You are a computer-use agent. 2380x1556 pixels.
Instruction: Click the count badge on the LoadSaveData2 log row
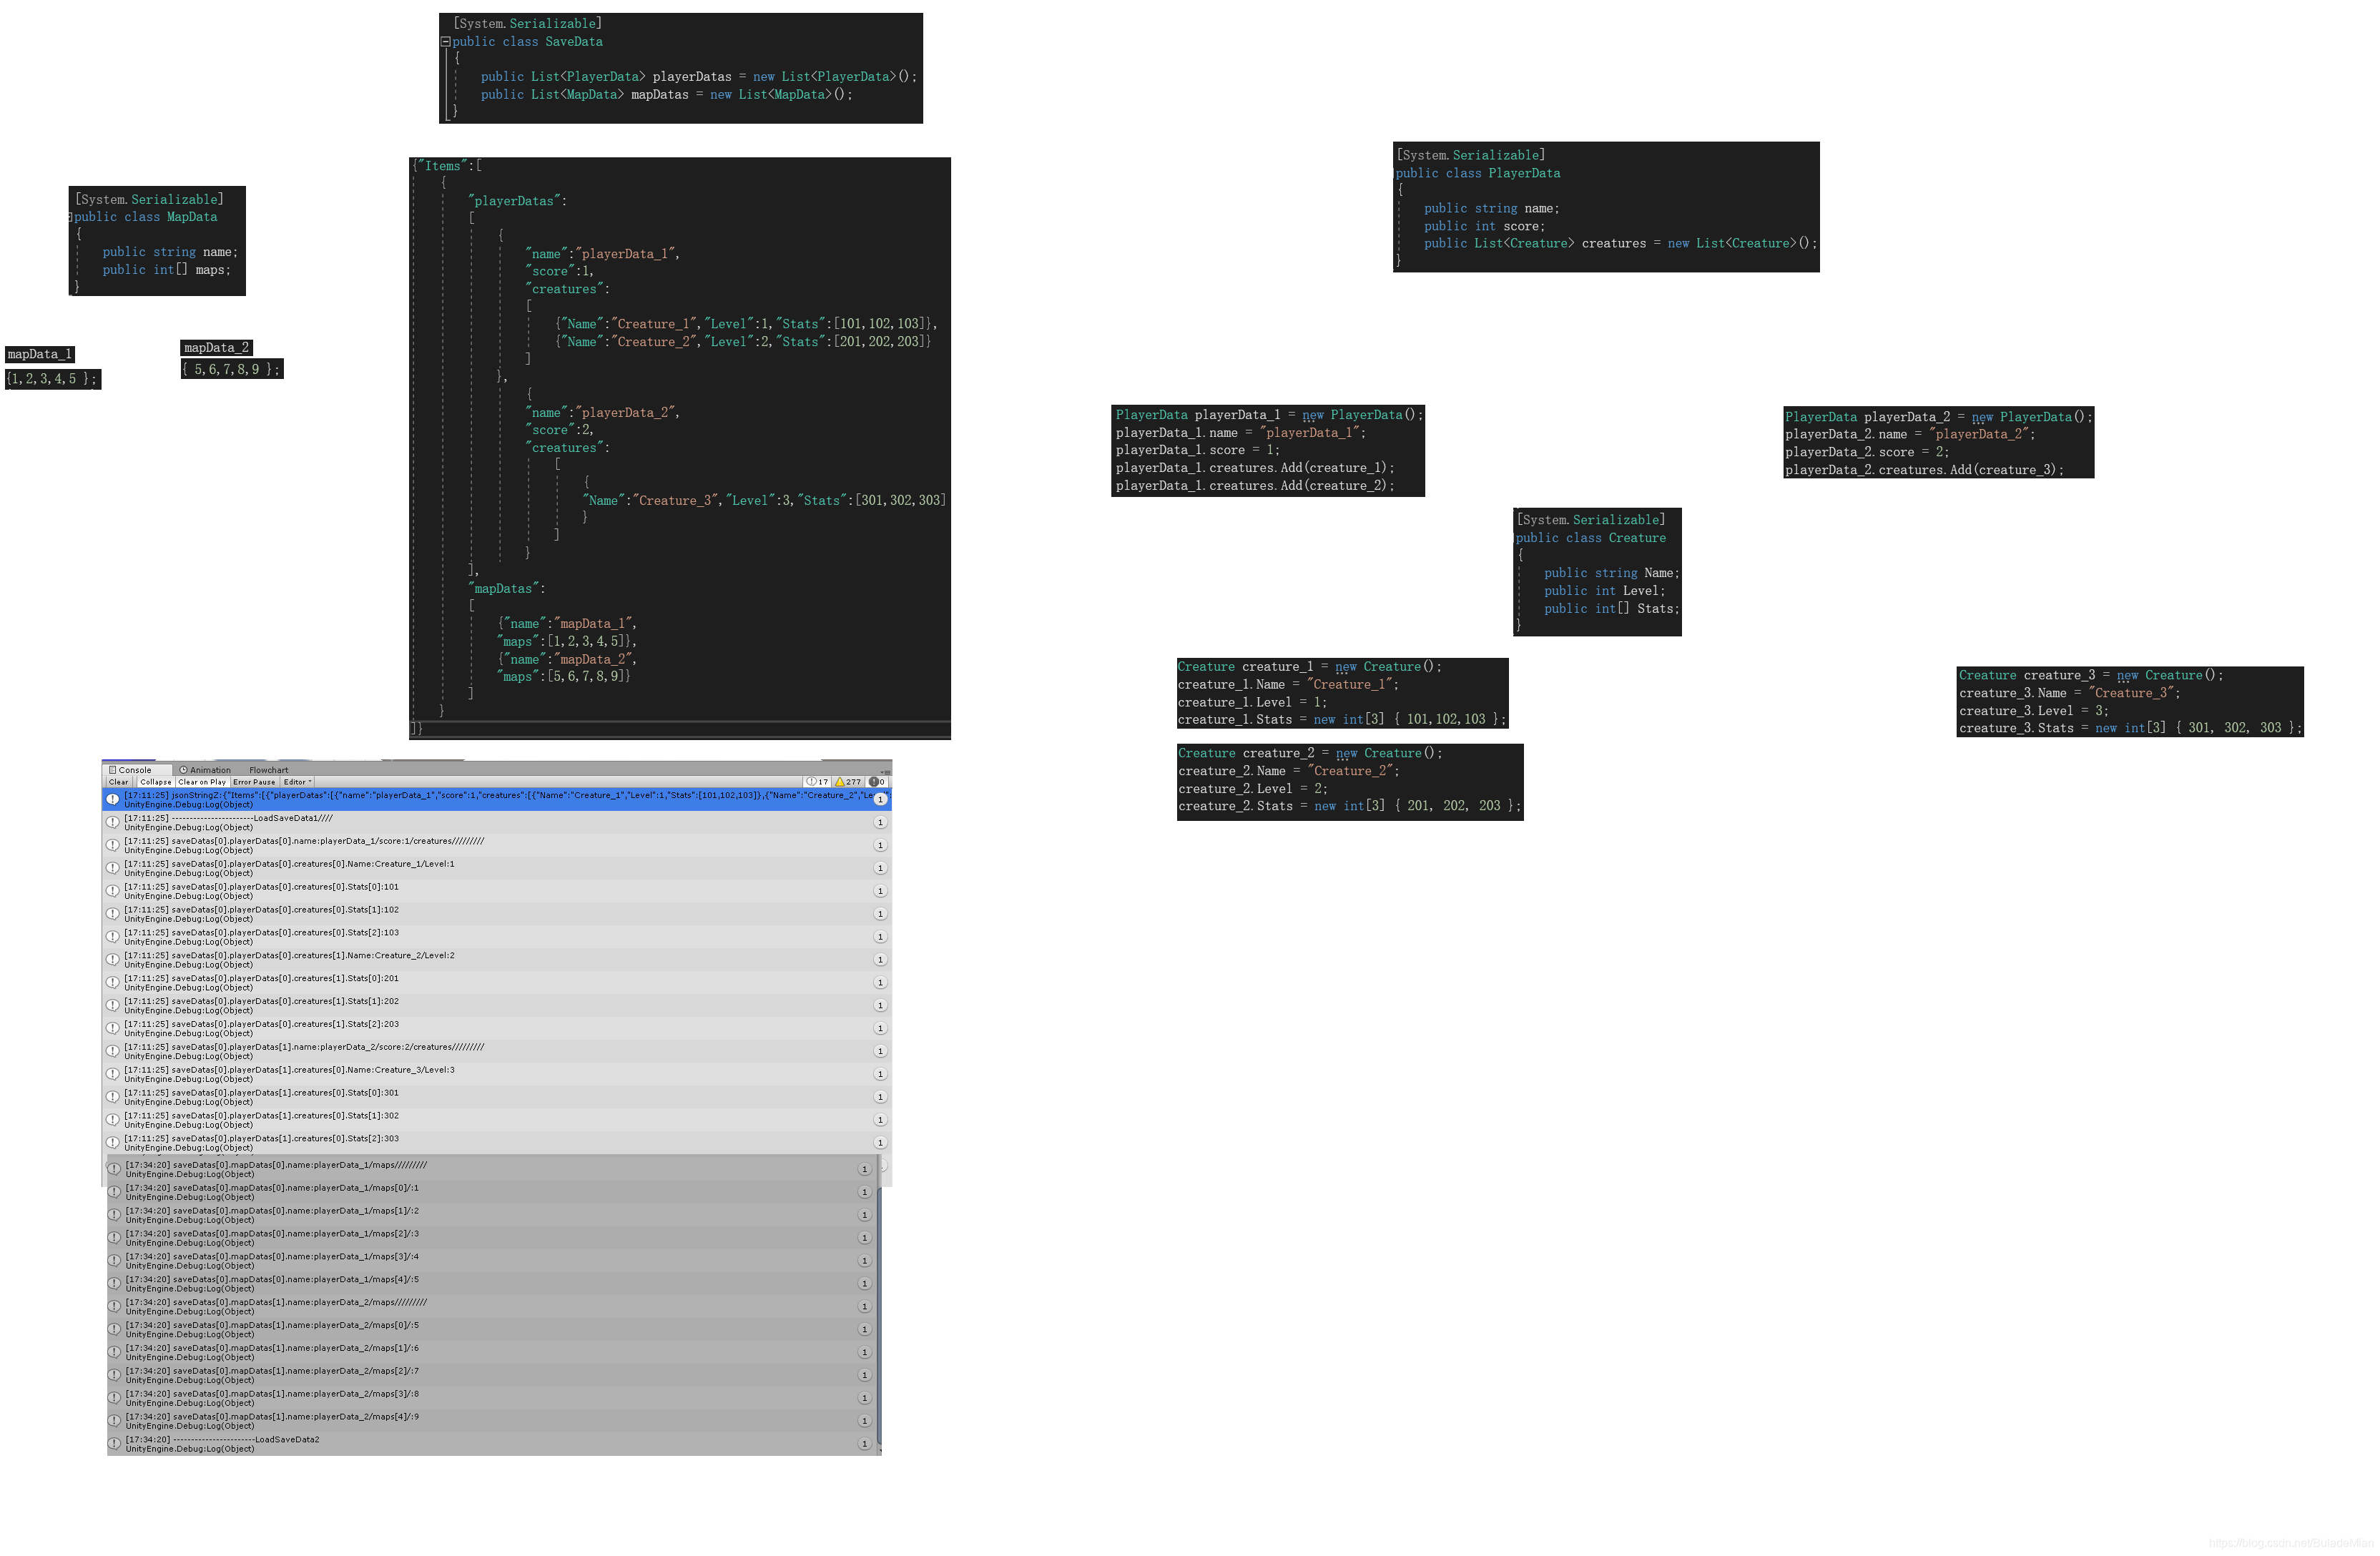(864, 1444)
